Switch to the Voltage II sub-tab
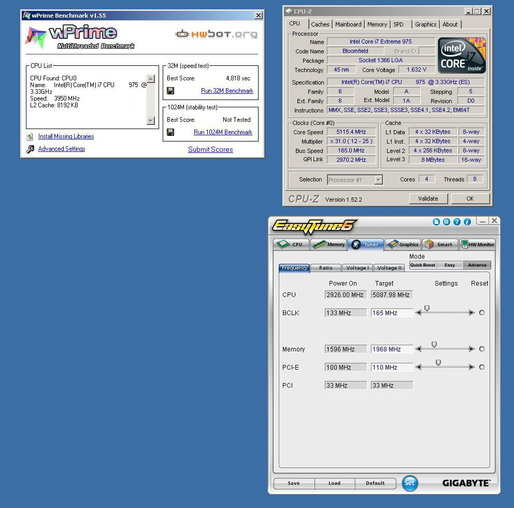Viewport: 514px width, 508px height. tap(389, 268)
